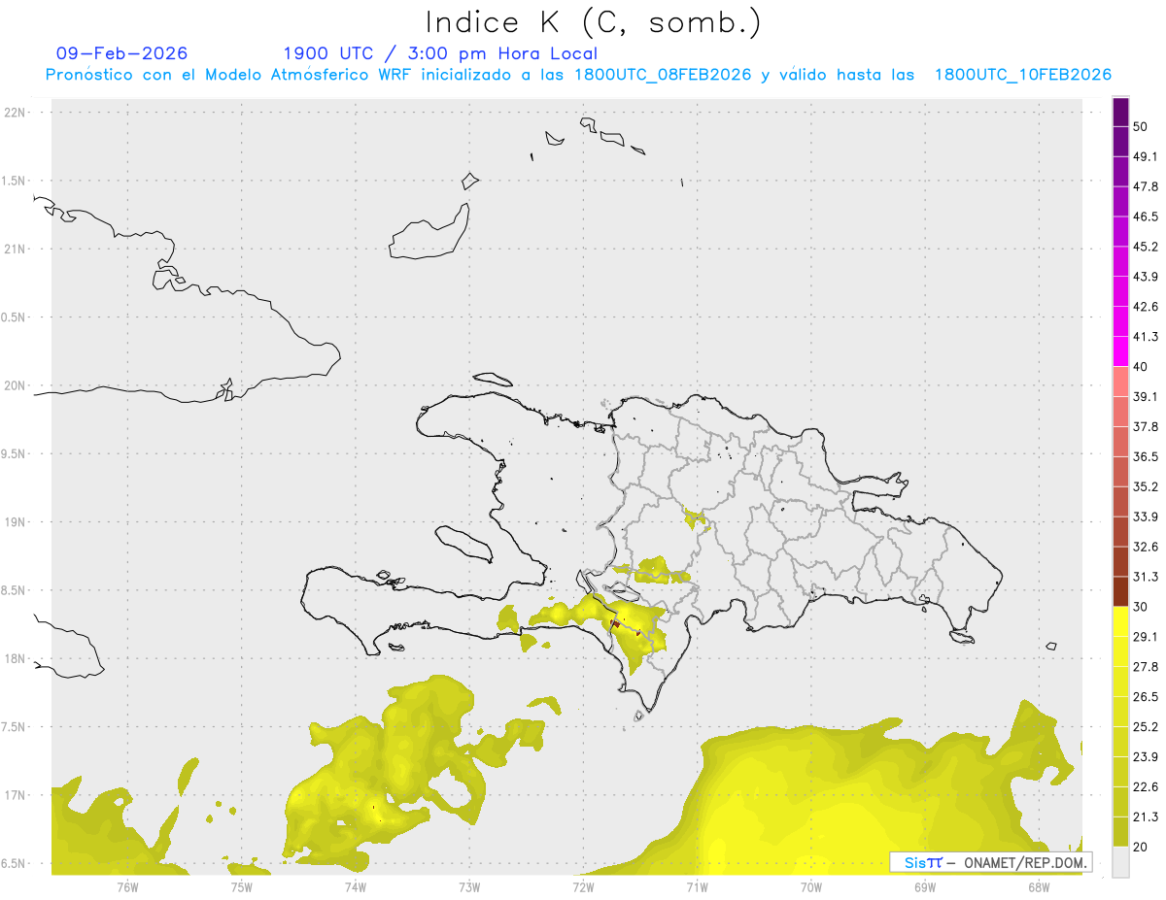
Task: Click the colorbar value "21.3"
Action: (1146, 817)
